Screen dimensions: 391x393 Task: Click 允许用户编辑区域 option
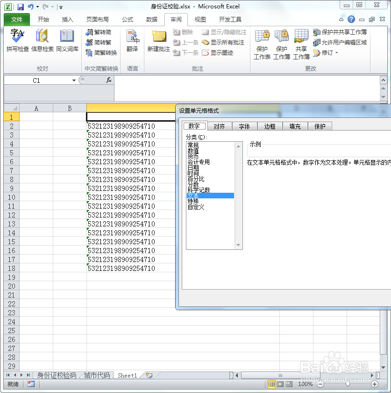(x=340, y=43)
